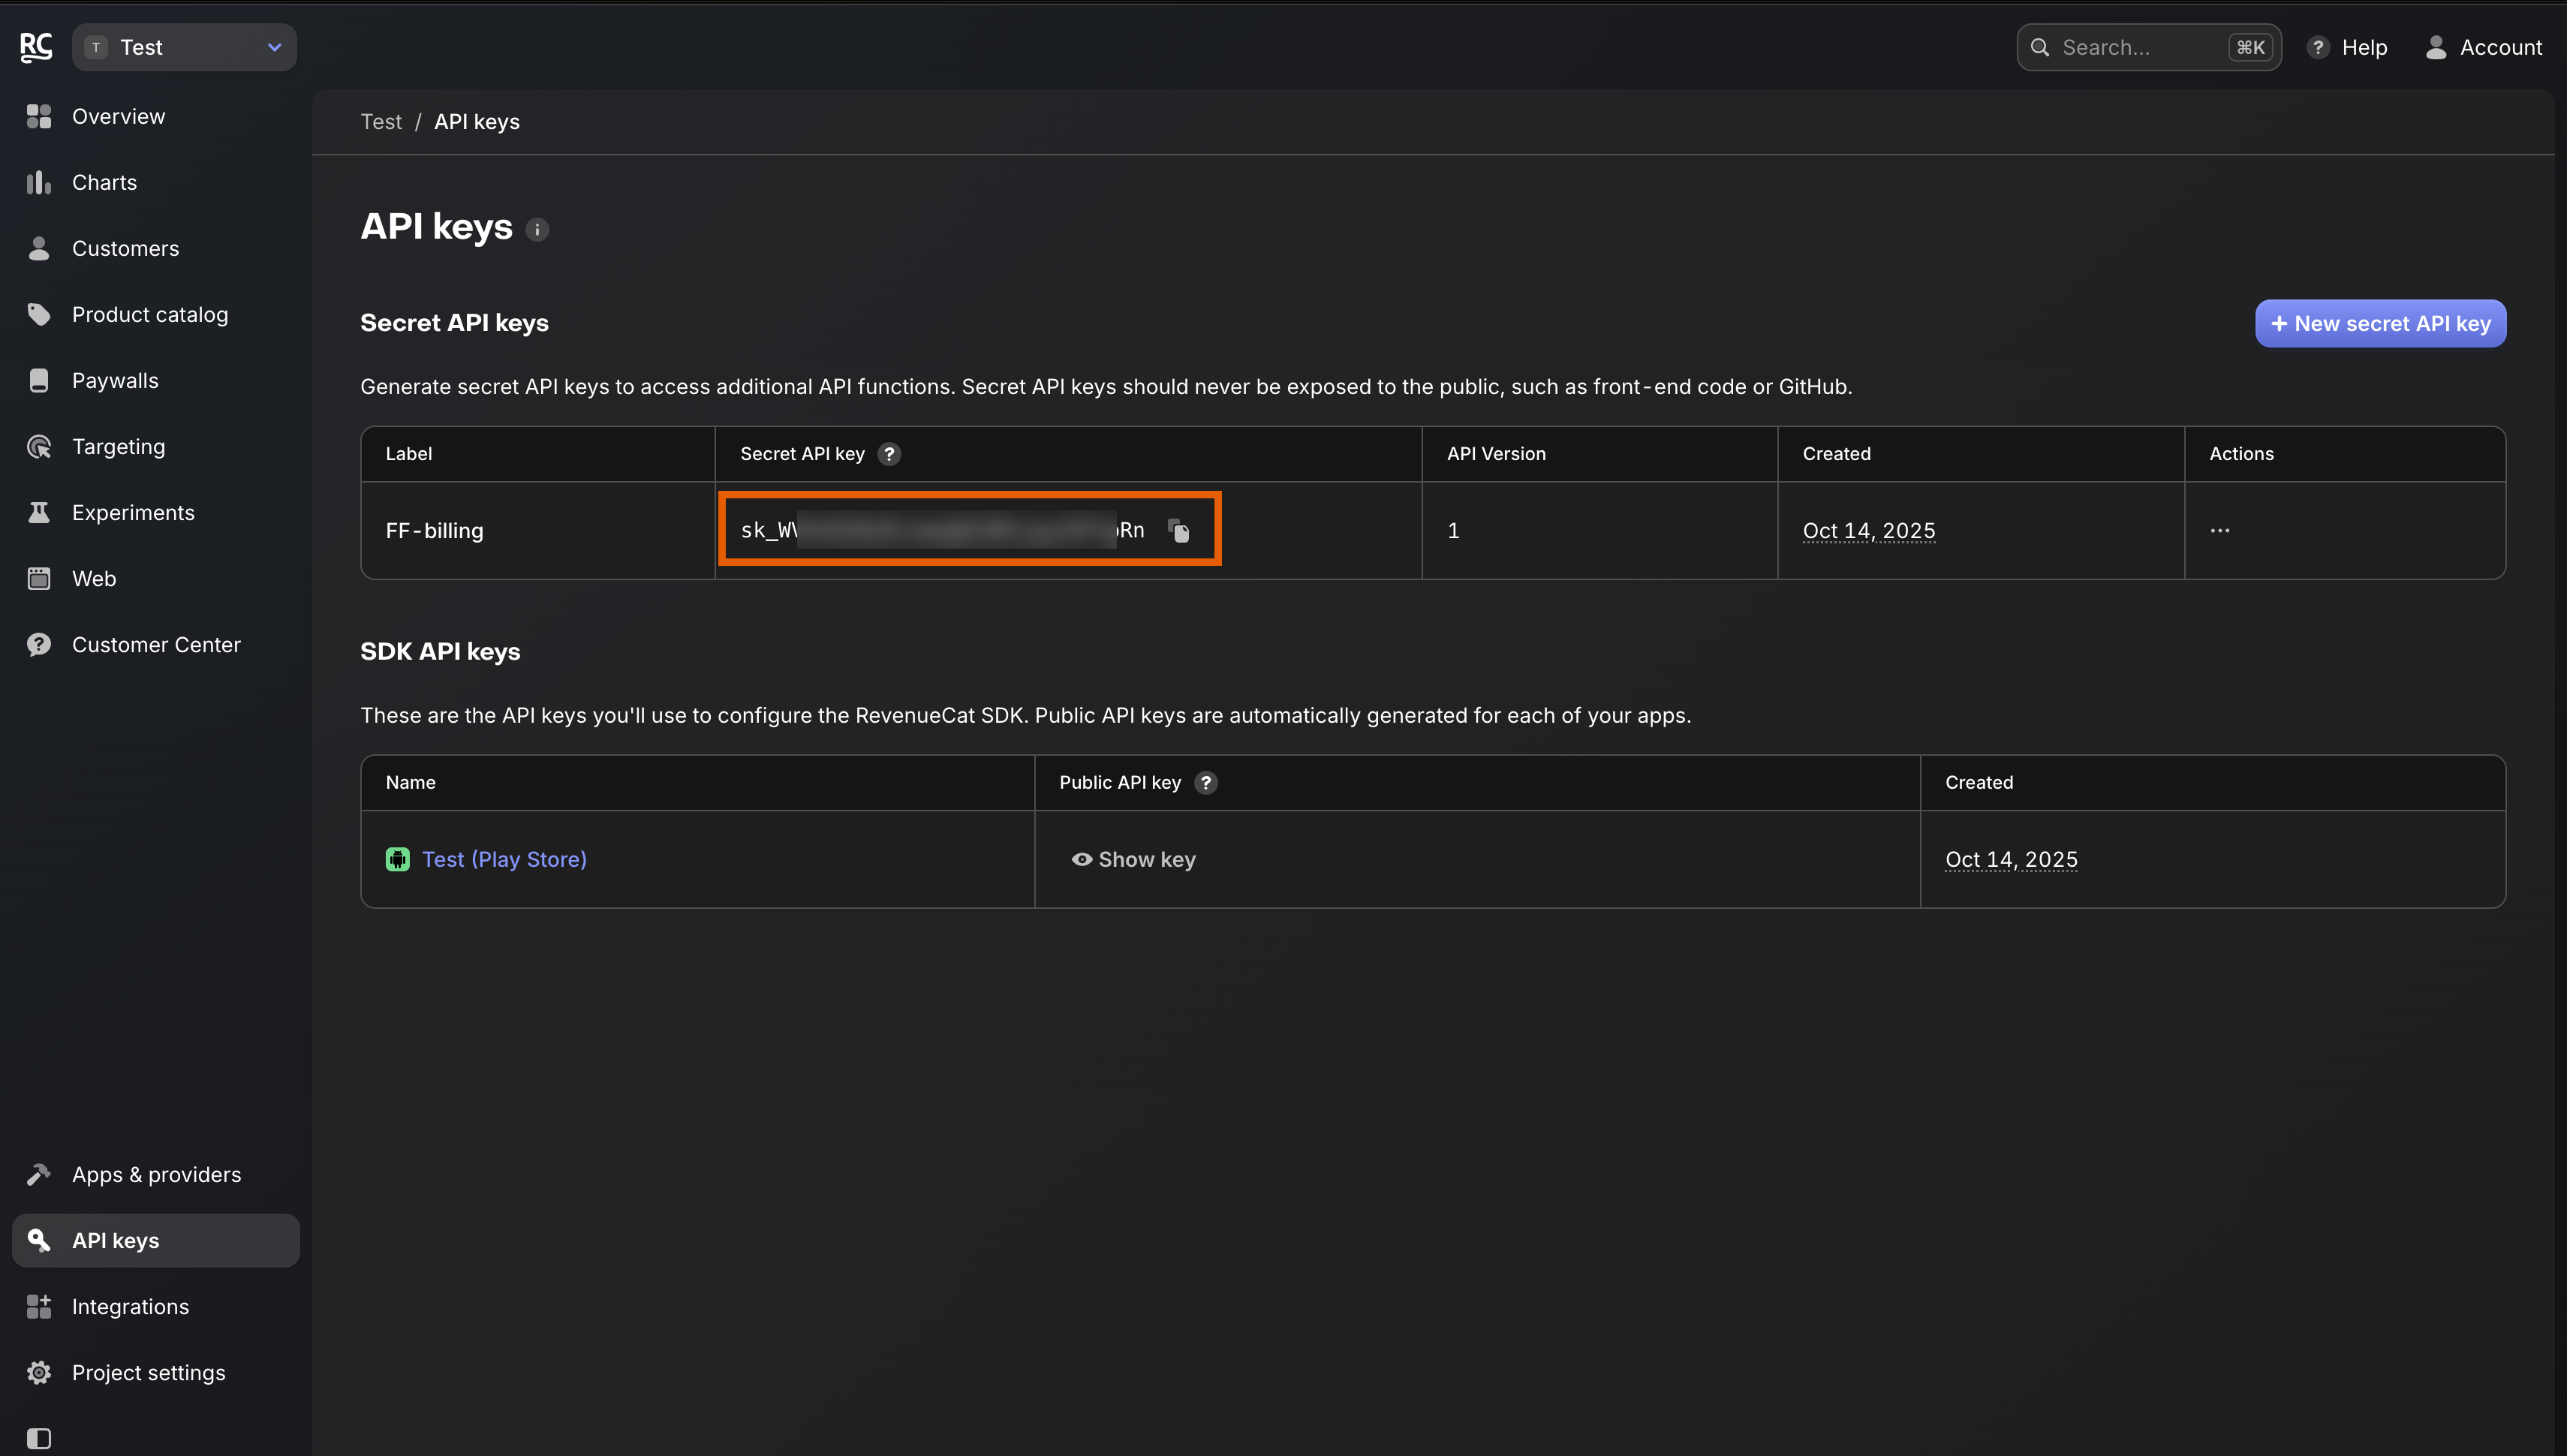The image size is (2567, 1456).
Task: Show the Test (Play Store) public key
Action: point(1133,859)
